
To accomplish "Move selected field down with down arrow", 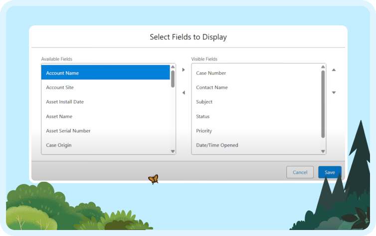I will click(334, 93).
